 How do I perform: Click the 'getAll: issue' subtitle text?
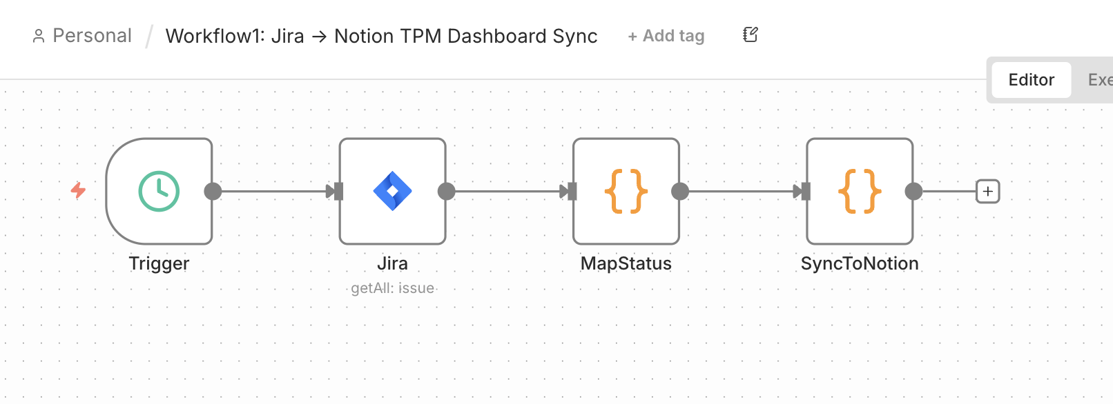tap(392, 288)
